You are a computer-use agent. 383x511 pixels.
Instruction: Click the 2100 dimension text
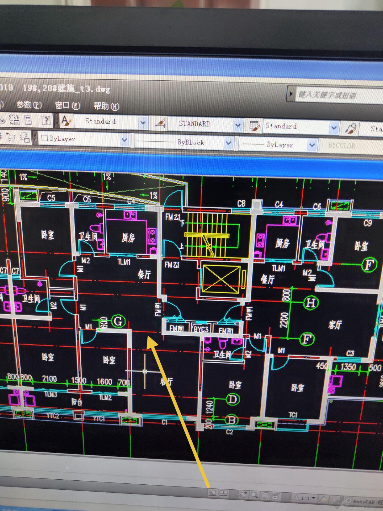pyautogui.click(x=50, y=379)
